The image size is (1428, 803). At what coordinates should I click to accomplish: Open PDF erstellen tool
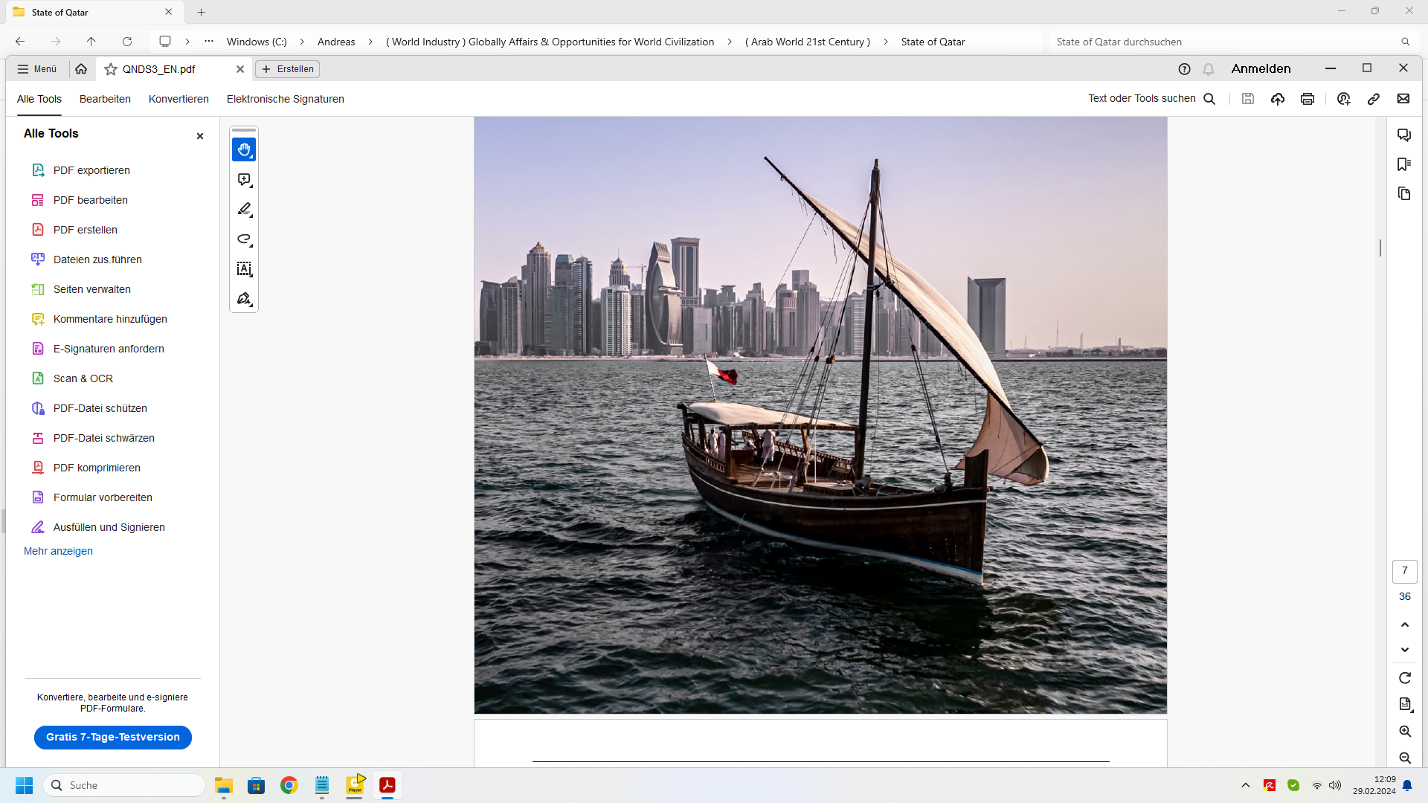click(85, 230)
